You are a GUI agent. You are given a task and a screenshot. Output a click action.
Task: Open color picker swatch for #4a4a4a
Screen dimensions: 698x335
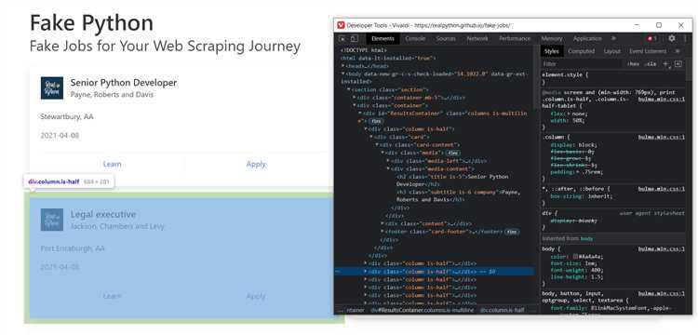click(576, 257)
